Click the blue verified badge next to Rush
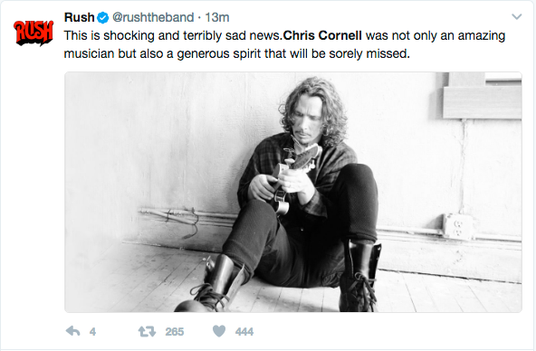The image size is (536, 351). tap(103, 17)
